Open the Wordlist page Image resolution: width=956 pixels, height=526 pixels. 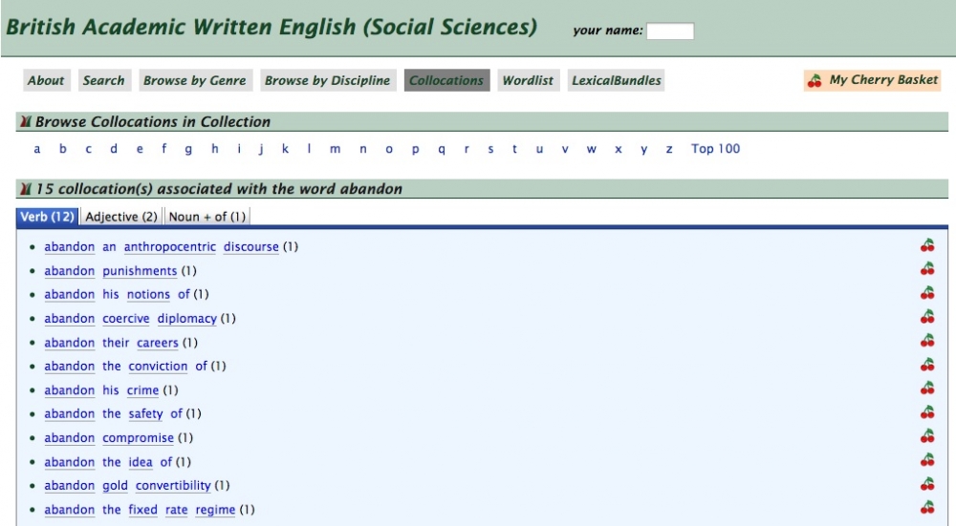pos(528,80)
